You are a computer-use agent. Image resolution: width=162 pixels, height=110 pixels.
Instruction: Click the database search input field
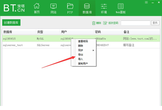tap(135, 23)
